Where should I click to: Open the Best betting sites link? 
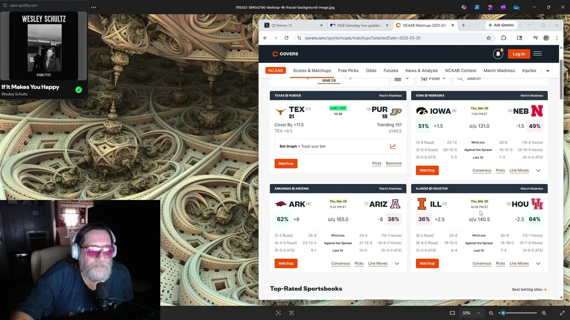(529, 289)
